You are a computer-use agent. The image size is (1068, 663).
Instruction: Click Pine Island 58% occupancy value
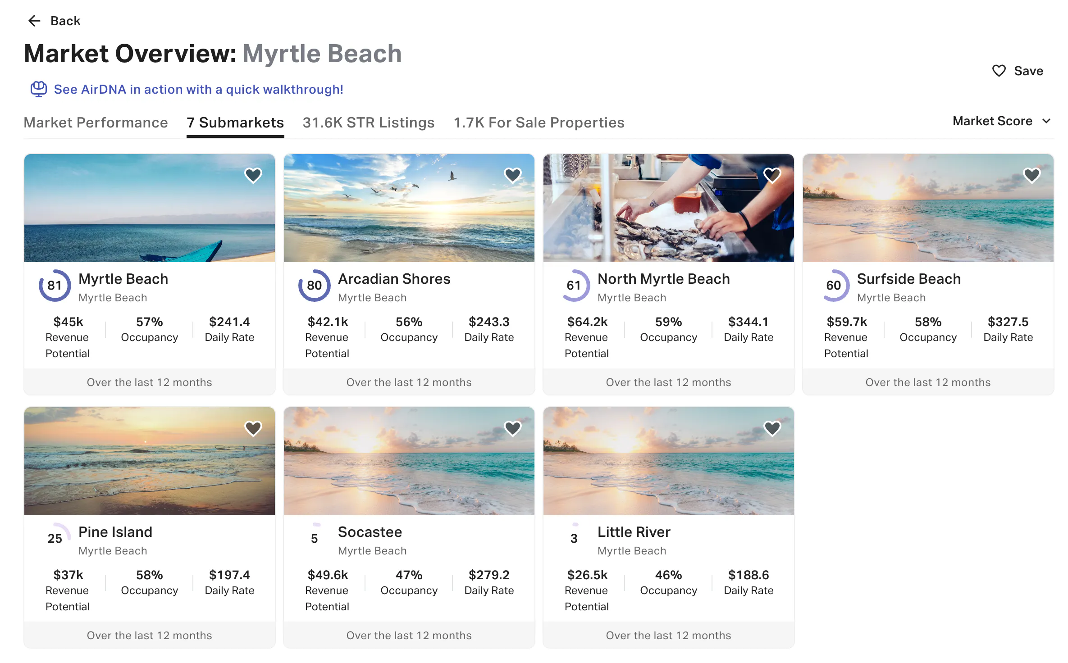[x=150, y=575]
